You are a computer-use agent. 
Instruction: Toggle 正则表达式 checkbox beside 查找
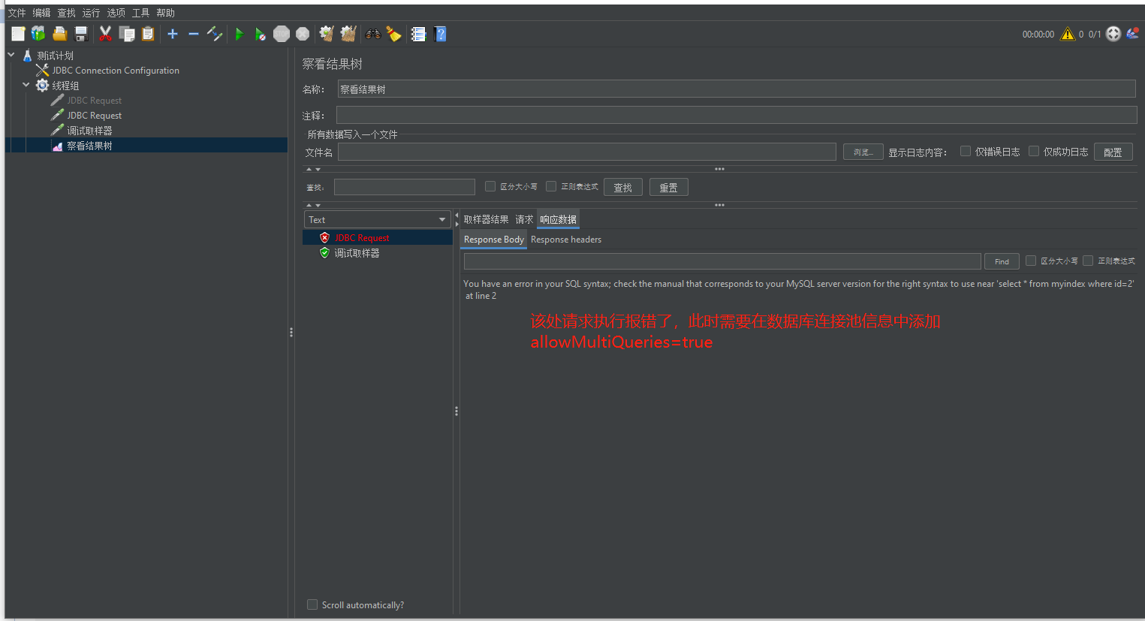click(x=551, y=186)
